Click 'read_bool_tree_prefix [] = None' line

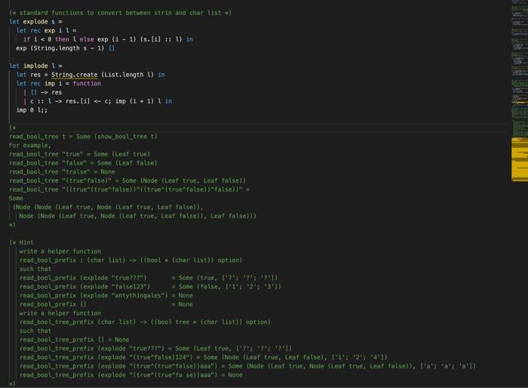(75, 340)
